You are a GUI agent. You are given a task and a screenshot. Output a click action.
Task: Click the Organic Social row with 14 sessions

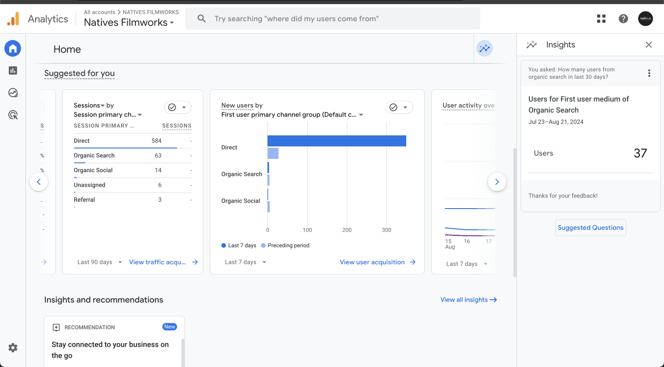click(133, 170)
